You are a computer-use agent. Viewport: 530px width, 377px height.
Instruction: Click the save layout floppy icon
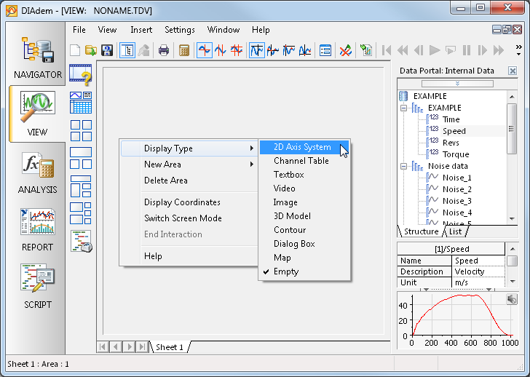107,50
